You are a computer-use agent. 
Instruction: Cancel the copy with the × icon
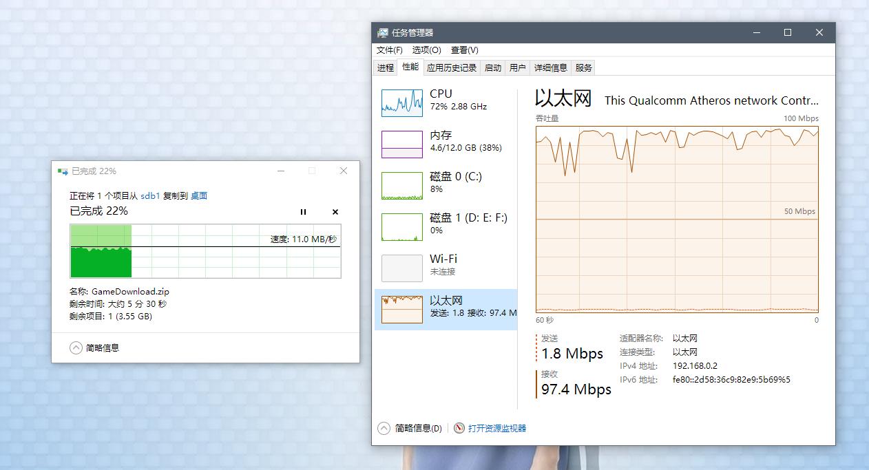click(335, 212)
